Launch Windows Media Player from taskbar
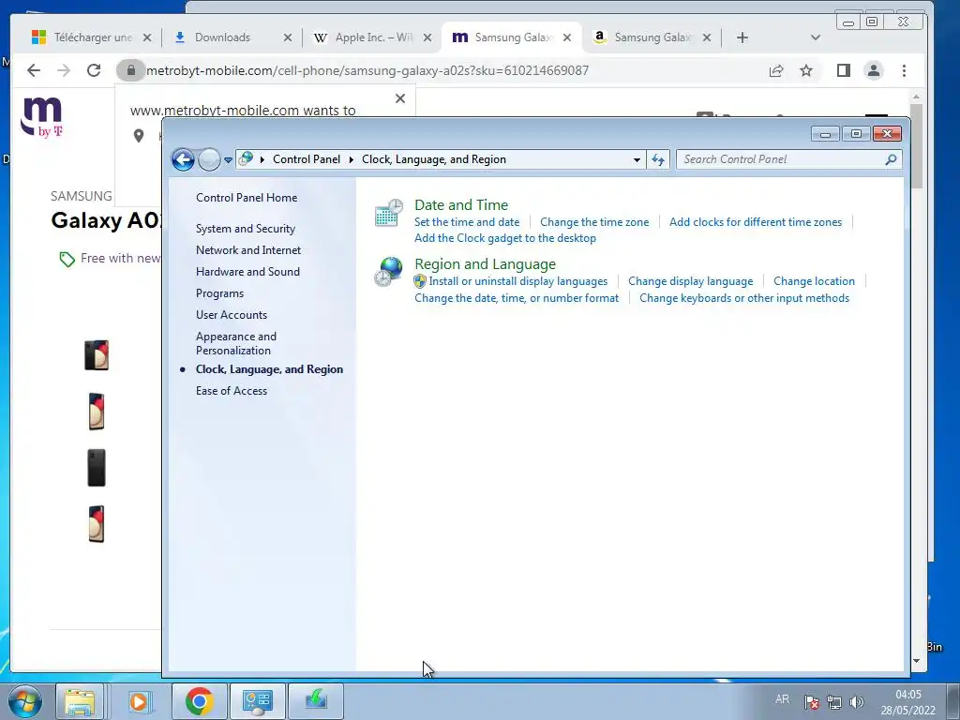Image resolution: width=960 pixels, height=720 pixels. tap(139, 701)
